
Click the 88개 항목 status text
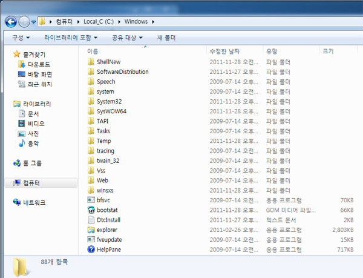(x=54, y=262)
